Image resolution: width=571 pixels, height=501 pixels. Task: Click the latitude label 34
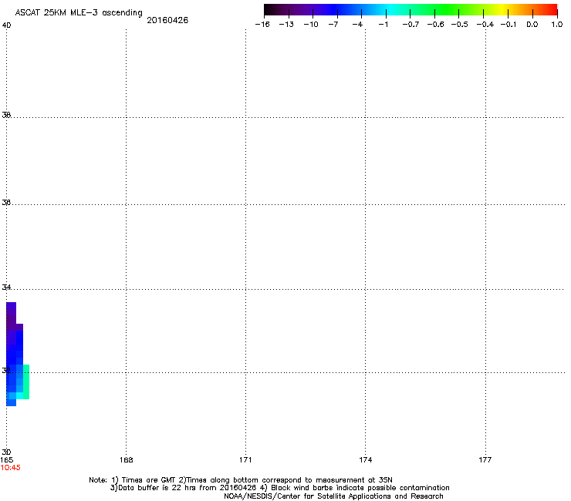click(6, 287)
